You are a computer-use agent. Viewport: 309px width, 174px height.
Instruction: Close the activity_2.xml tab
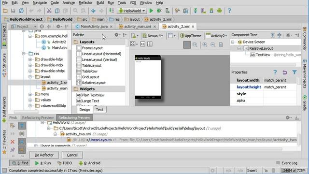[193, 27]
